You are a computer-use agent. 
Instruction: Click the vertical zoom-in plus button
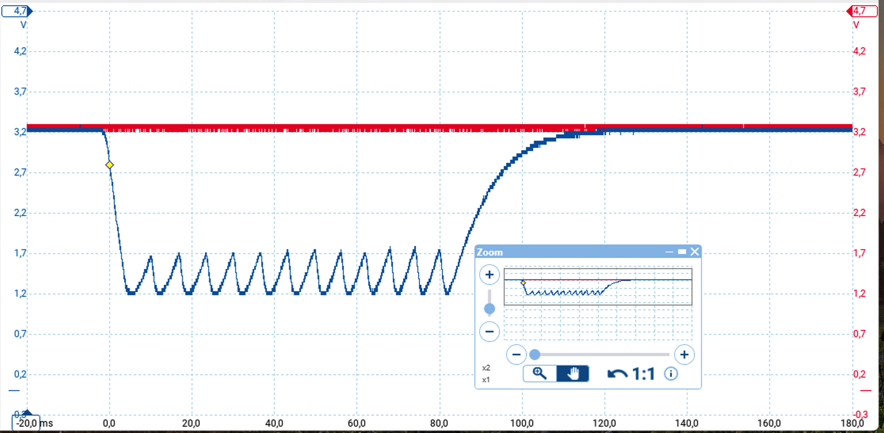point(489,275)
